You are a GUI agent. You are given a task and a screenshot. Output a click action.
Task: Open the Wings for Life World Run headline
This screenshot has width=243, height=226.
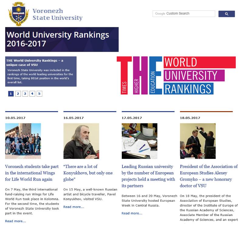coord(32,173)
